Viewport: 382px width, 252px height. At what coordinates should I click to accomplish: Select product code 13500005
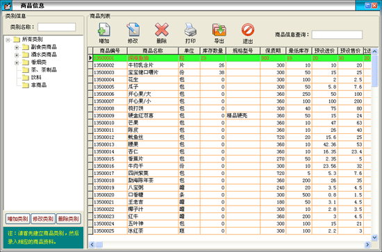coord(110,87)
